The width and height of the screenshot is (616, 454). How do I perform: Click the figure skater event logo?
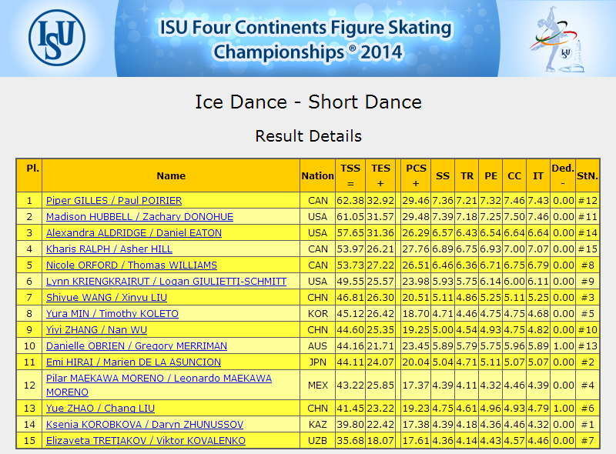(557, 39)
